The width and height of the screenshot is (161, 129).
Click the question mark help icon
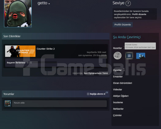pyautogui.click(x=107, y=92)
